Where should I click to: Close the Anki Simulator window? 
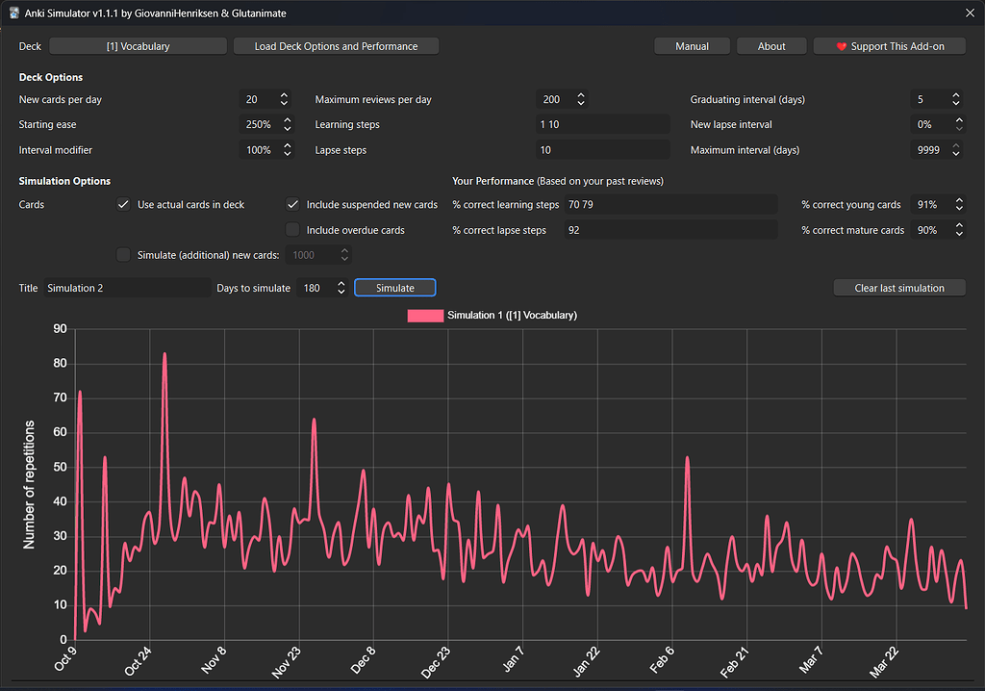969,13
